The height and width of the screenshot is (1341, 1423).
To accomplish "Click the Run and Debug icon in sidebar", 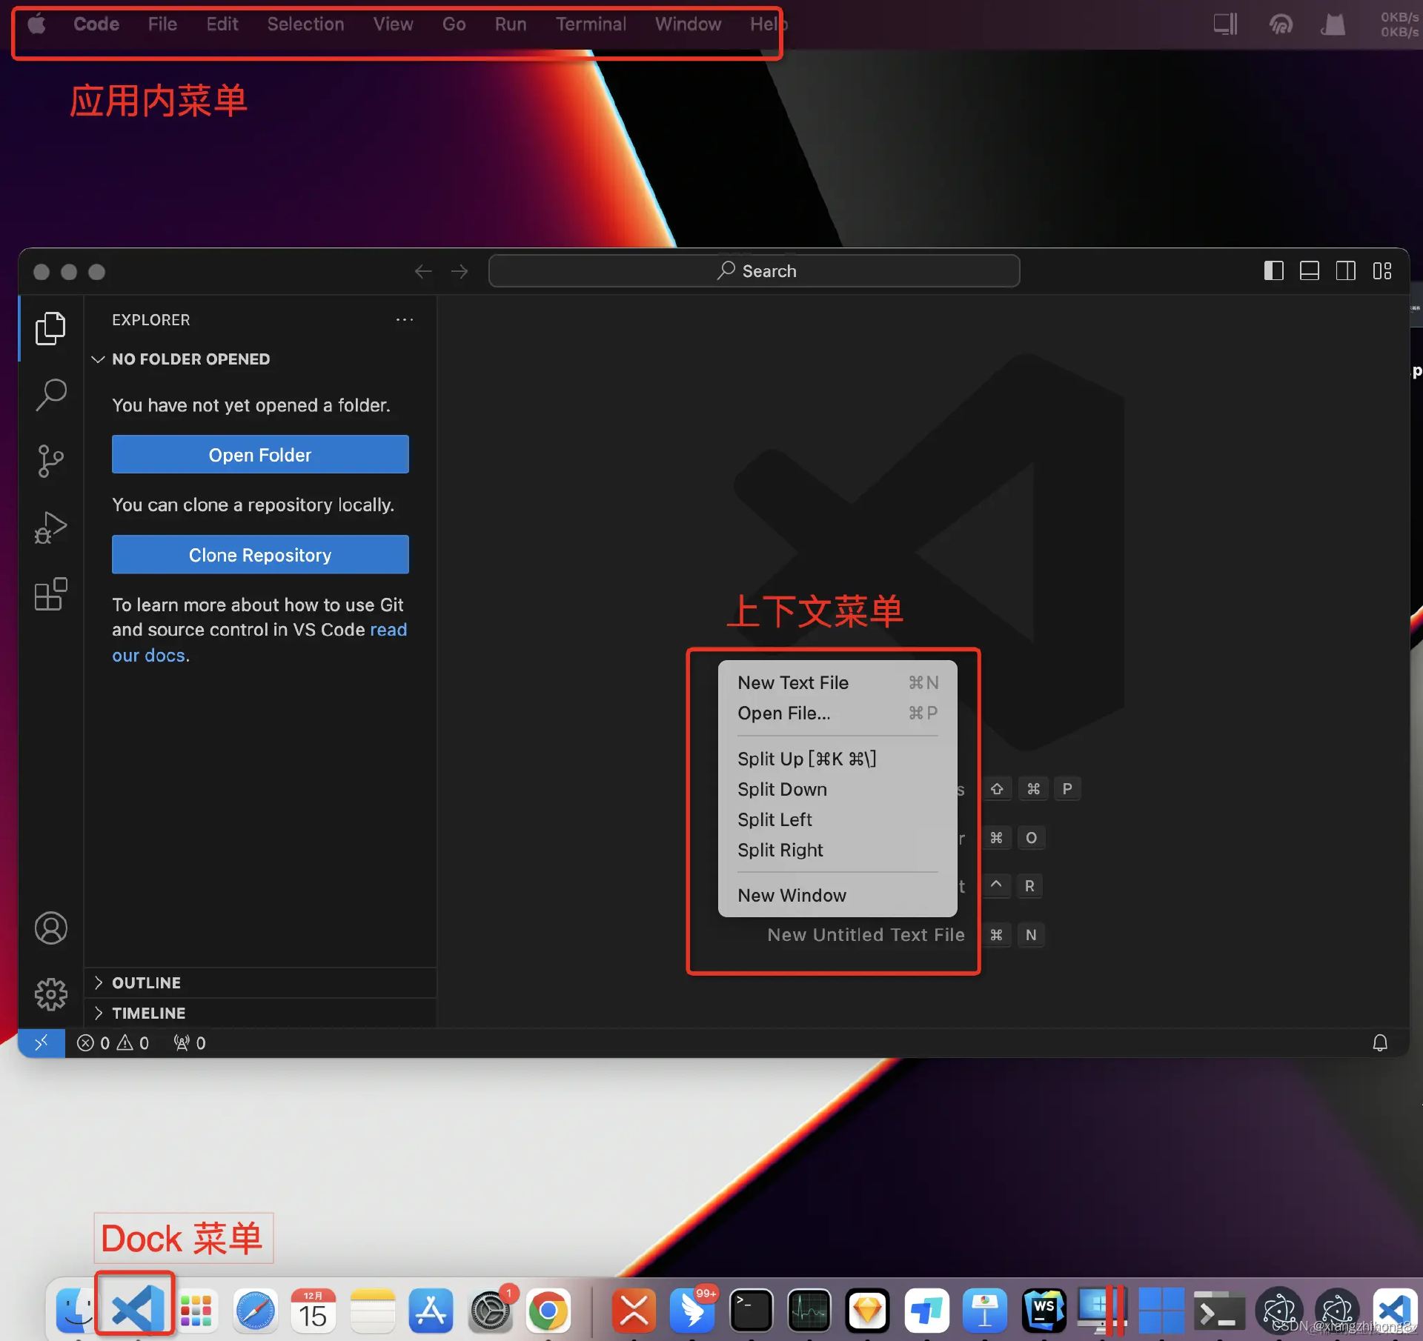I will (x=52, y=528).
